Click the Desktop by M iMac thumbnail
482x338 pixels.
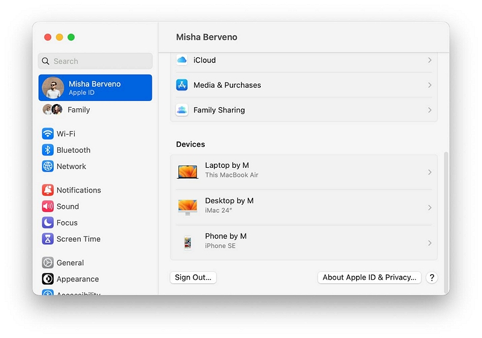[x=187, y=207]
